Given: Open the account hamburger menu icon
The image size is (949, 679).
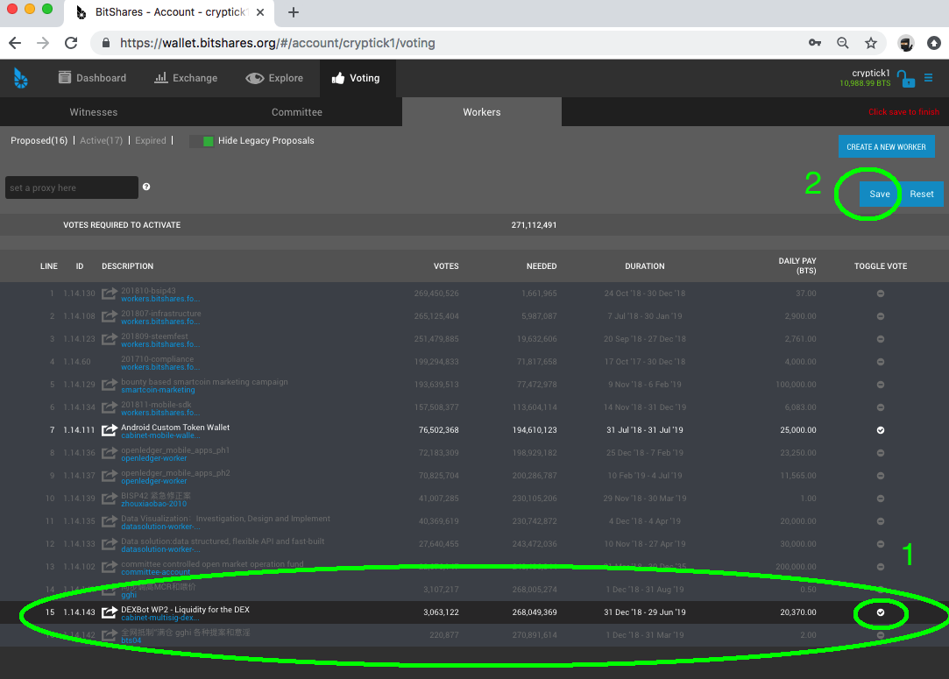Looking at the screenshot, I should point(929,78).
